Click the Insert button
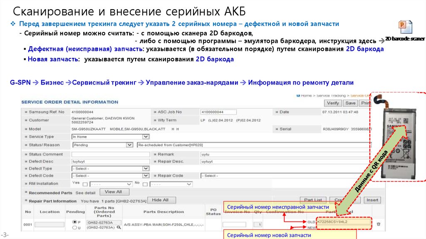The width and height of the screenshot is (426, 239). coord(372,200)
